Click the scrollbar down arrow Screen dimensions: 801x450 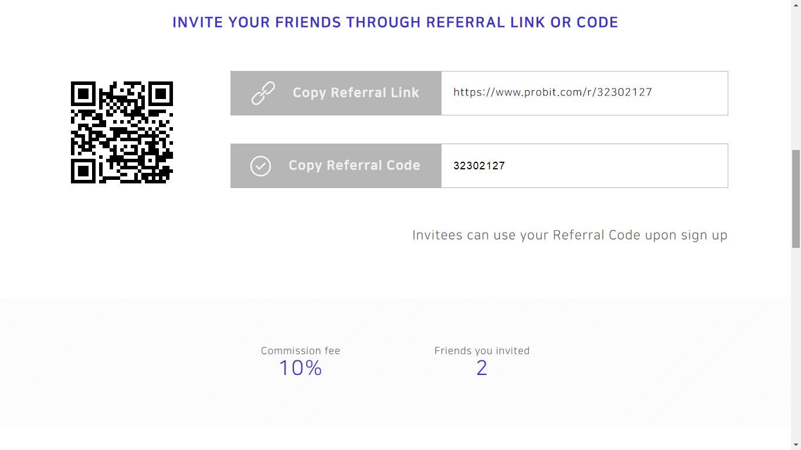point(796,445)
